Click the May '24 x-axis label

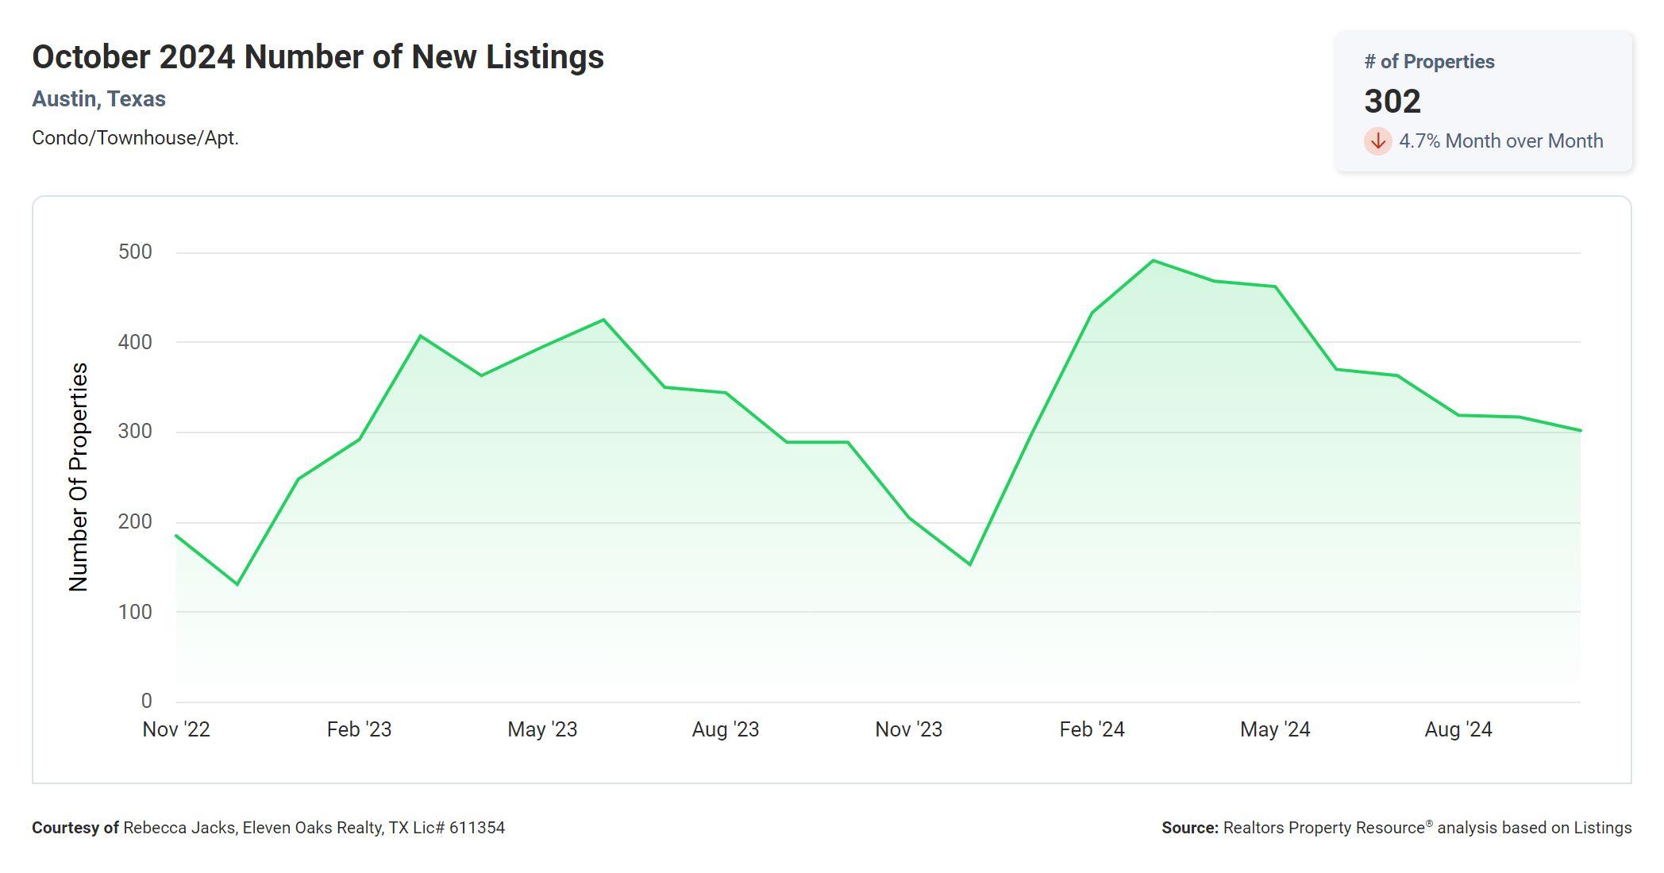click(1275, 729)
